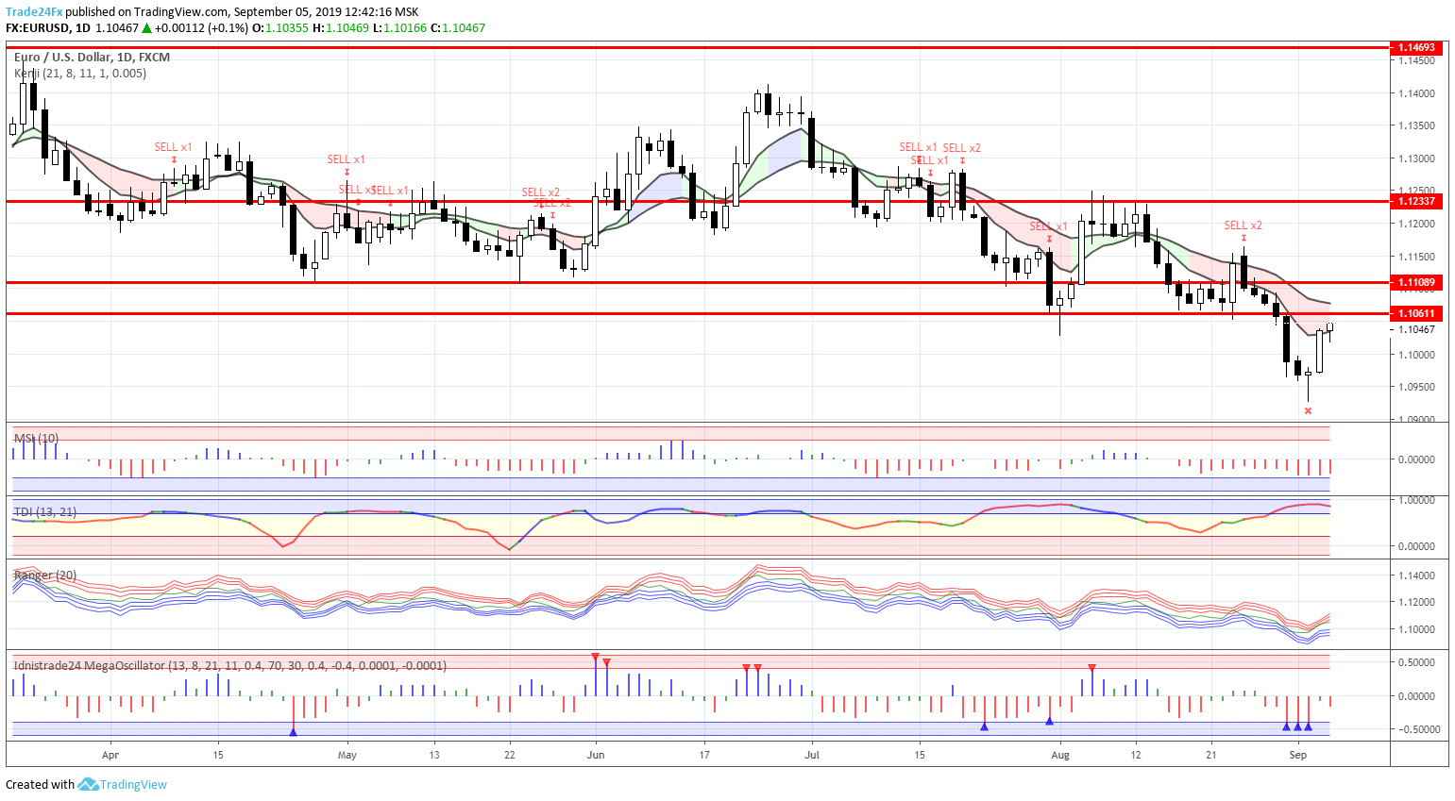Click the green up-arrow beside 1.10467 in header
Viewport: 1455px width, 801px height.
pos(147,28)
